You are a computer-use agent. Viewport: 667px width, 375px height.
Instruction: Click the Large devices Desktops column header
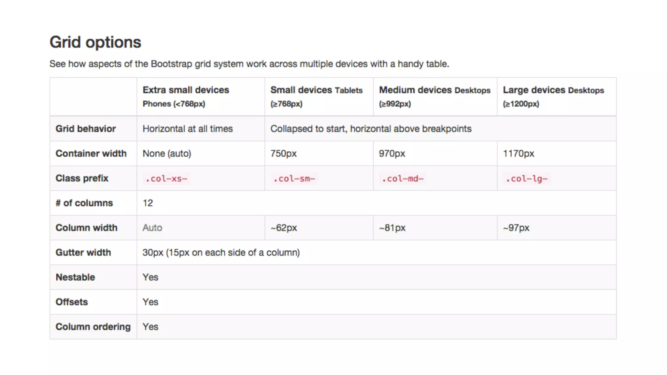[553, 96]
